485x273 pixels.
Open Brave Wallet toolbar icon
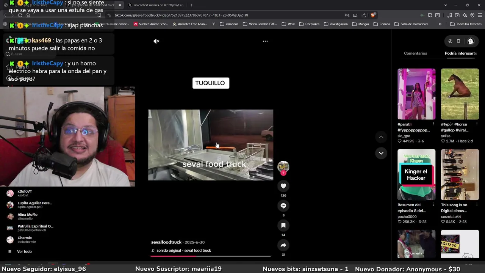coord(457,15)
